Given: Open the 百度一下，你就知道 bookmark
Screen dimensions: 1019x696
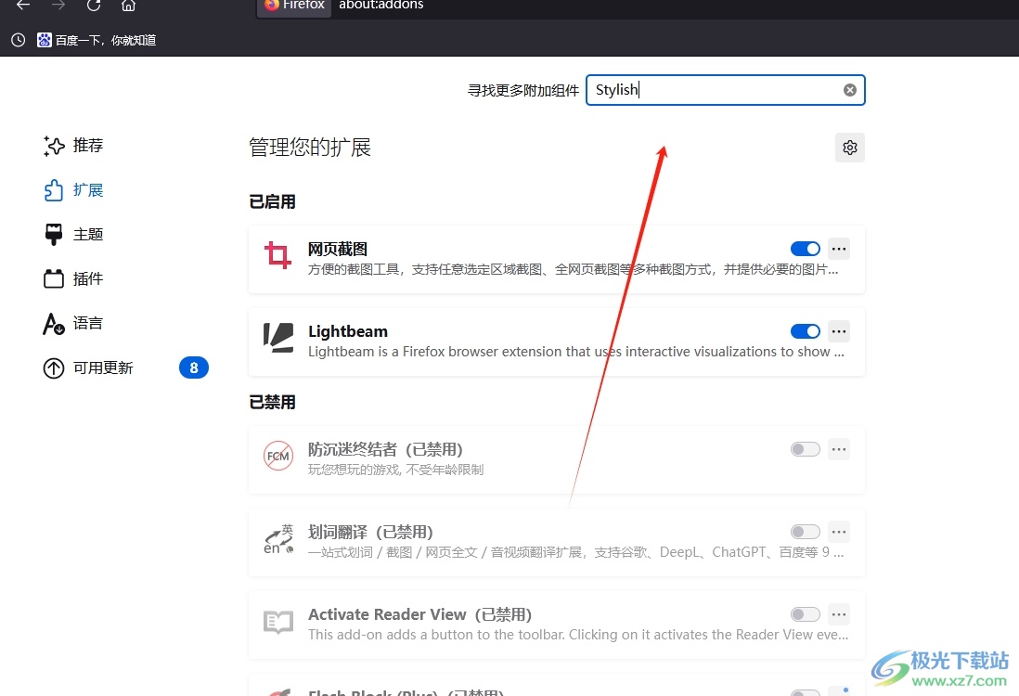Looking at the screenshot, I should pyautogui.click(x=97, y=40).
